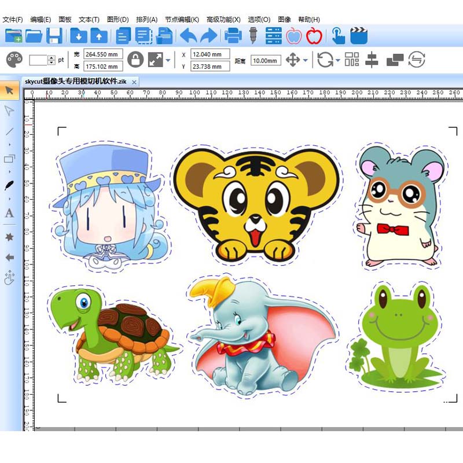
Task: Open the 选项(O) menu
Action: 259,20
